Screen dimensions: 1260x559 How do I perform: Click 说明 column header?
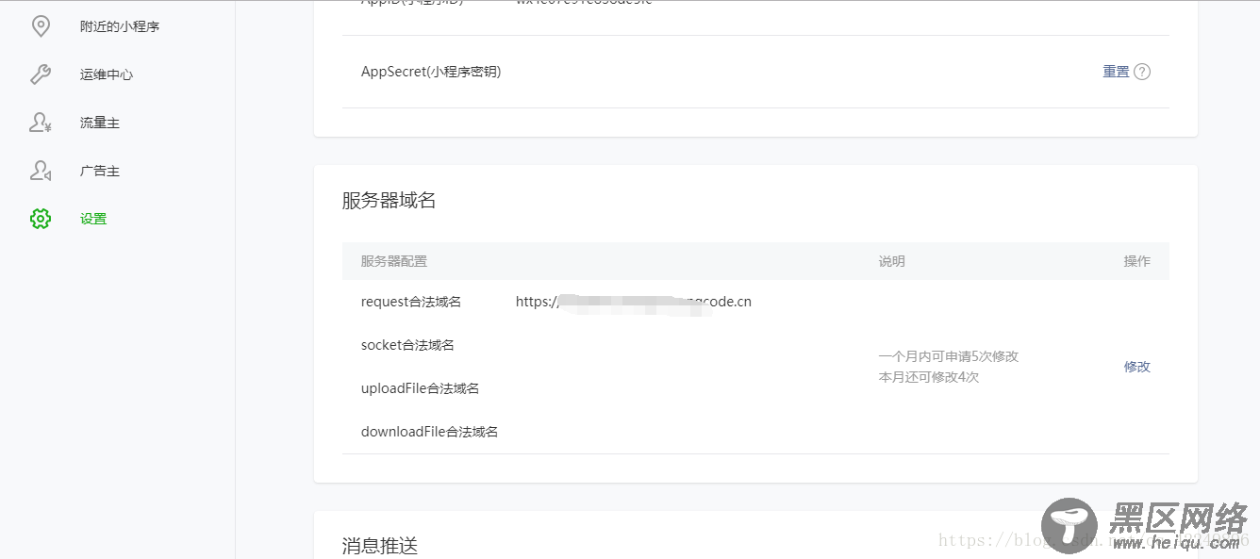[892, 261]
